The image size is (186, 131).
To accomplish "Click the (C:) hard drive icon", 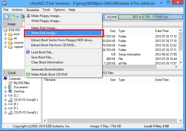I will coord(10,95).
